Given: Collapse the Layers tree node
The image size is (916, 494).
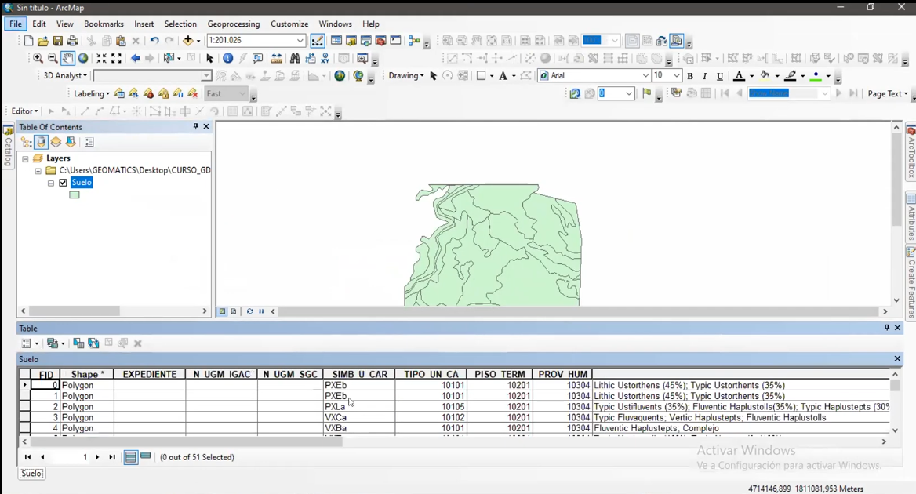Looking at the screenshot, I should [25, 158].
